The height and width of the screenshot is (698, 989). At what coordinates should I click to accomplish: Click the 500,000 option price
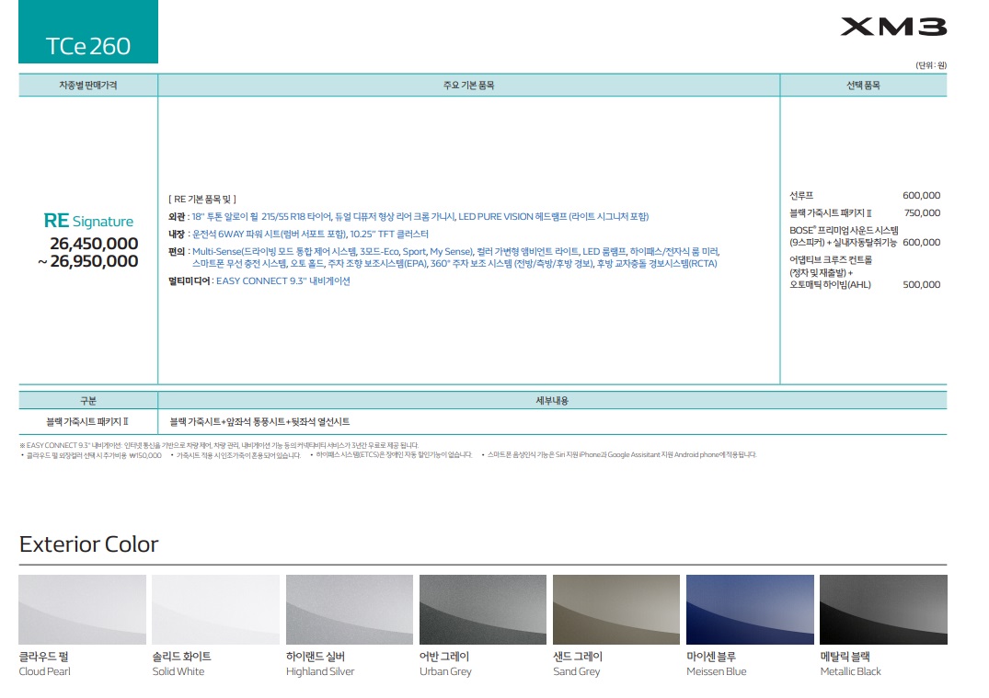point(922,284)
